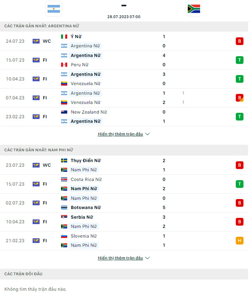Click the Italy flag next to Ý Nữ
The image size is (250, 303).
pyautogui.click(x=64, y=36)
